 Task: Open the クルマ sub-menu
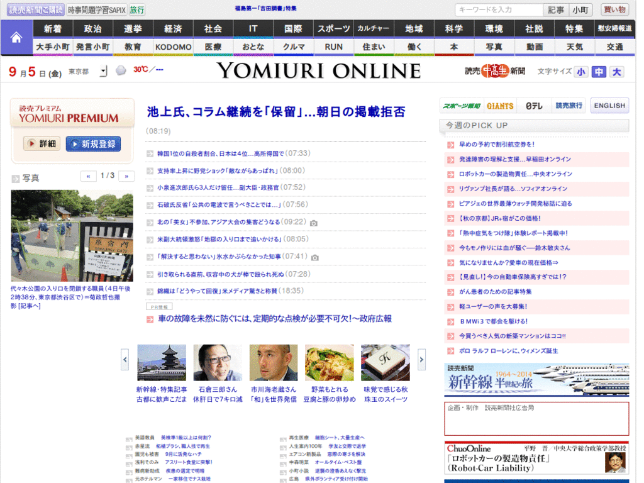point(293,47)
